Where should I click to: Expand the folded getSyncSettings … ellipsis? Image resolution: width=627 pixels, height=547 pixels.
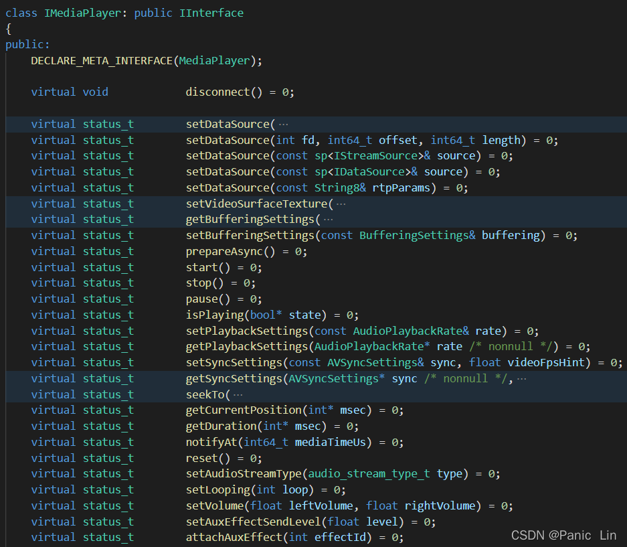click(521, 379)
